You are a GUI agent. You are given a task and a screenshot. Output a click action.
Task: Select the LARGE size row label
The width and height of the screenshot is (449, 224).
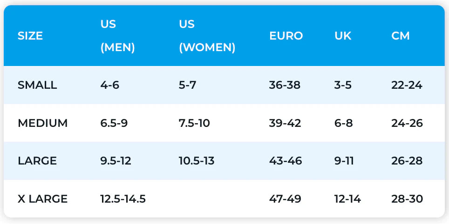pyautogui.click(x=37, y=161)
